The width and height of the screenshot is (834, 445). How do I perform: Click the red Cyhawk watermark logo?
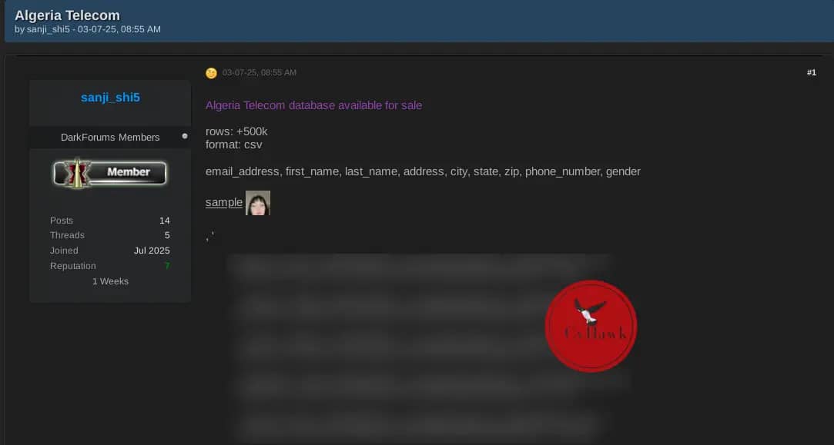591,326
